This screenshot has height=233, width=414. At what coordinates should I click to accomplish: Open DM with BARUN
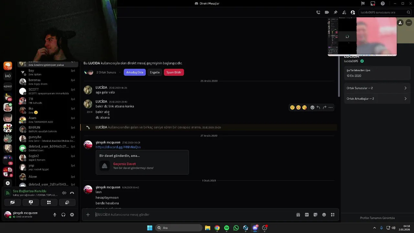click(x=48, y=129)
